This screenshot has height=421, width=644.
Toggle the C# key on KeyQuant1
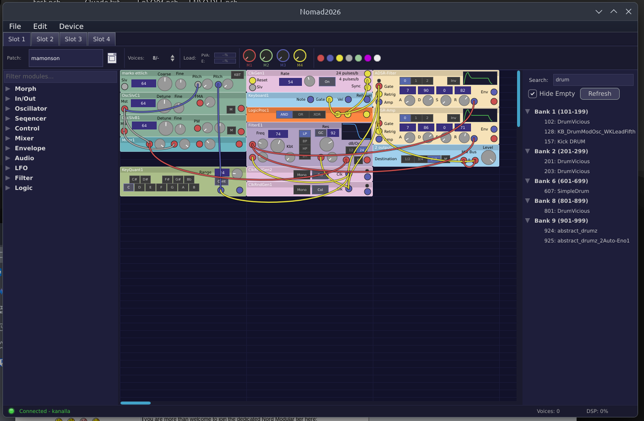click(x=134, y=179)
